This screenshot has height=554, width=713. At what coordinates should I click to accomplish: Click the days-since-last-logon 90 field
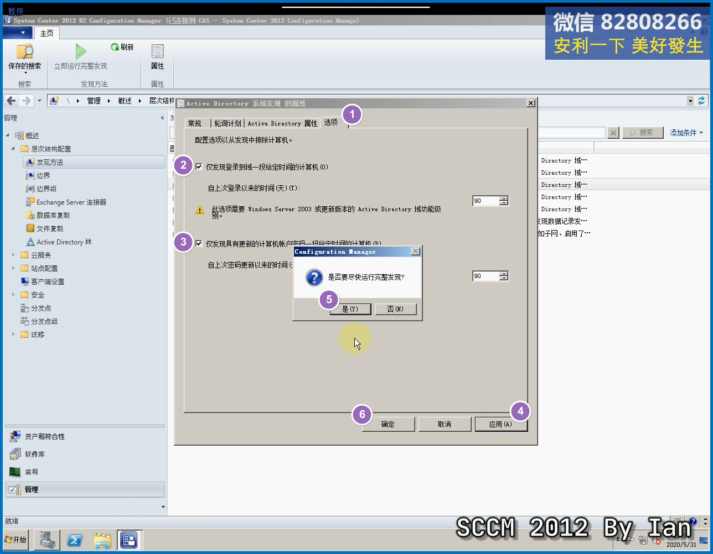(x=485, y=201)
